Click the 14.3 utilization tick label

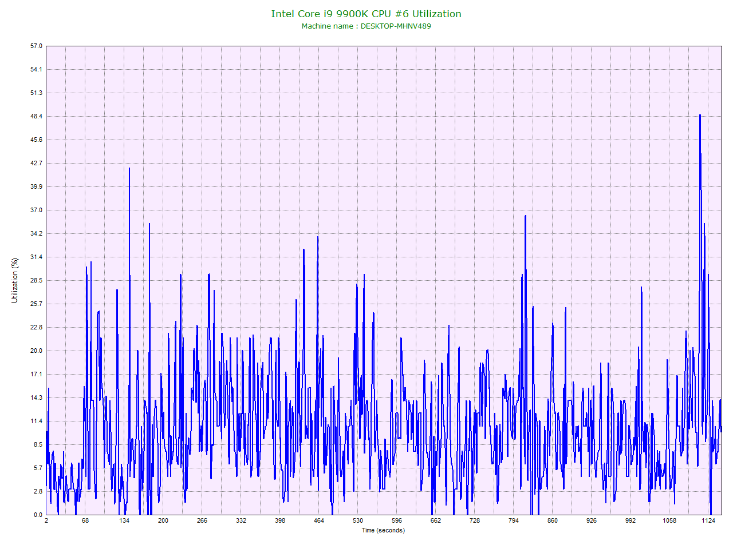coord(37,397)
